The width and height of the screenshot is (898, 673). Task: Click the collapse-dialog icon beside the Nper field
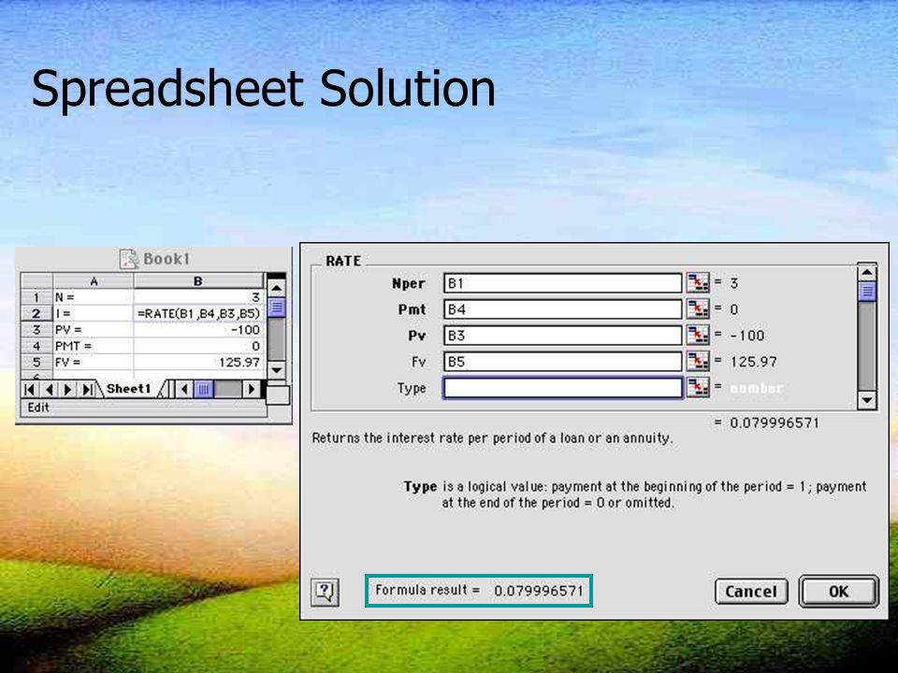(698, 282)
